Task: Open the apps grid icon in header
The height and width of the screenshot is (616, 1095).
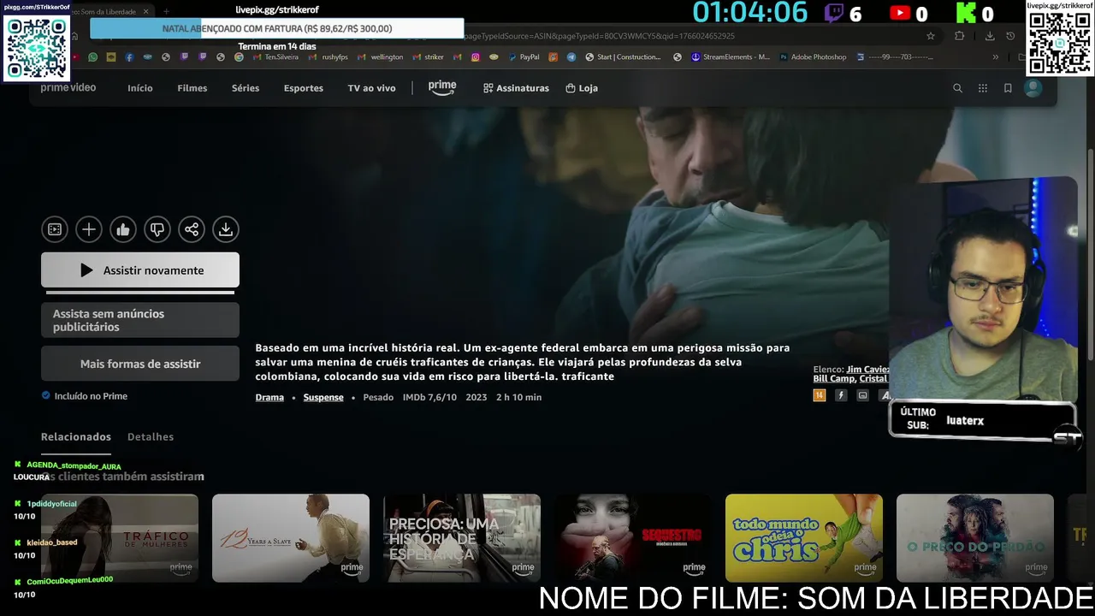Action: tap(983, 88)
